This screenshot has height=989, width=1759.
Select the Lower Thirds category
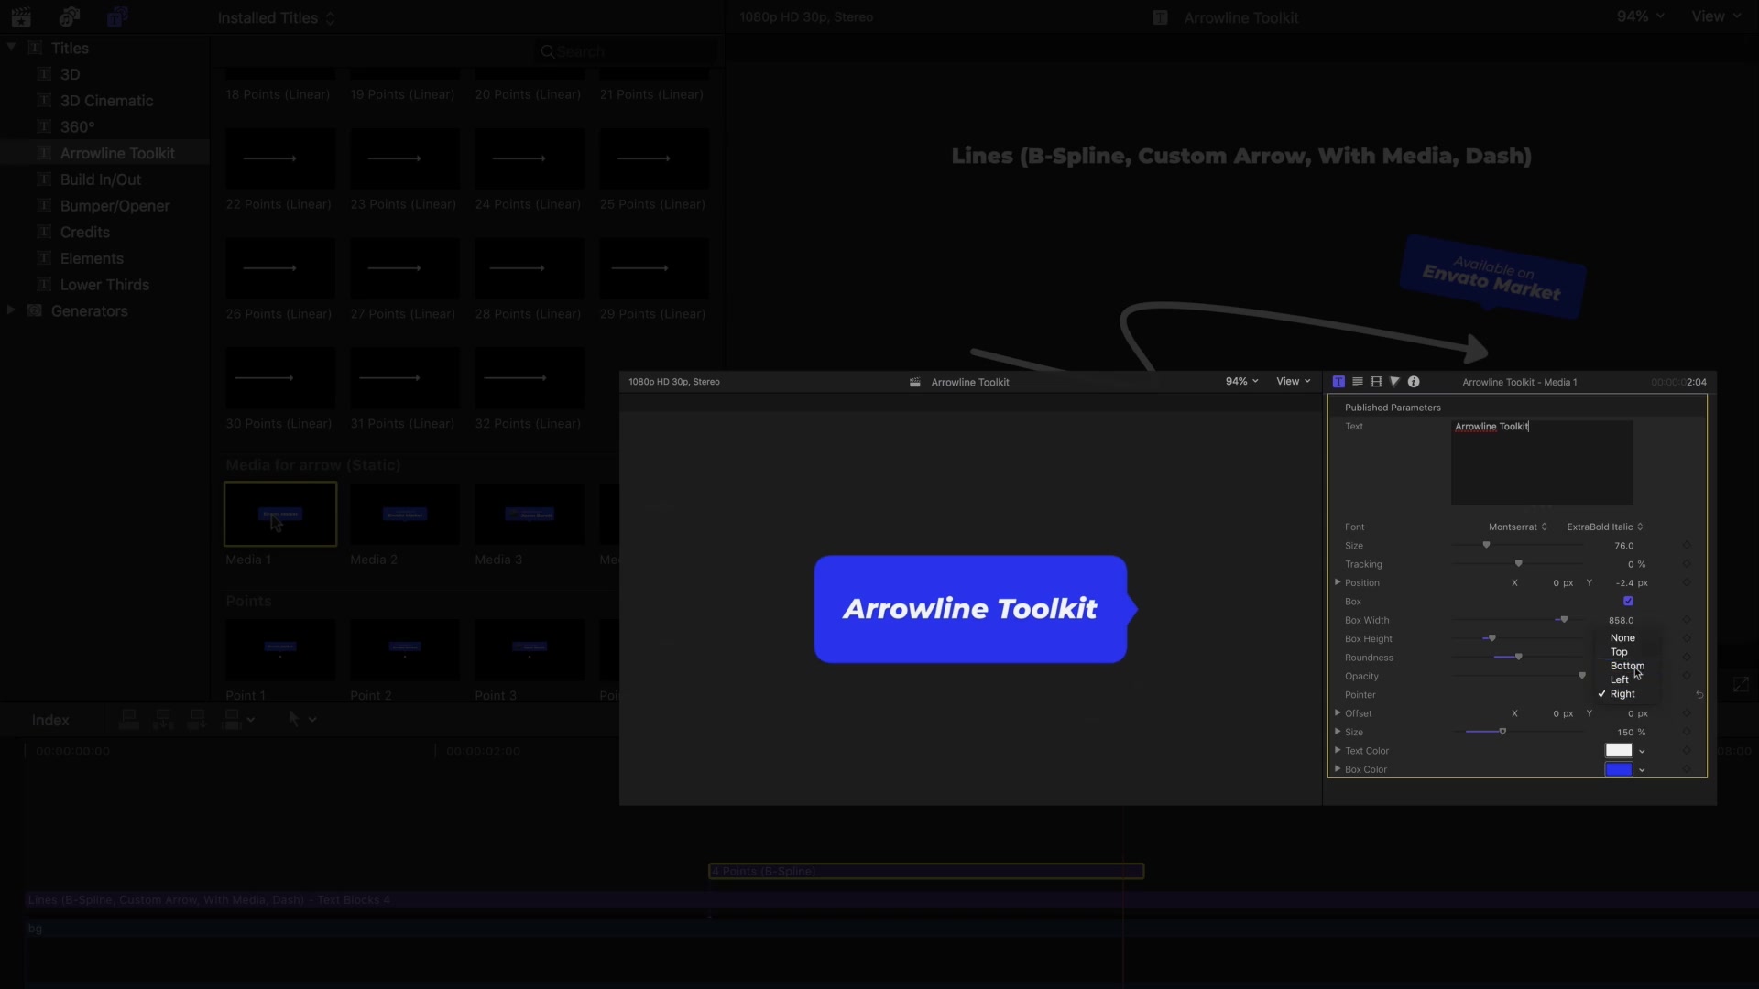(x=105, y=285)
